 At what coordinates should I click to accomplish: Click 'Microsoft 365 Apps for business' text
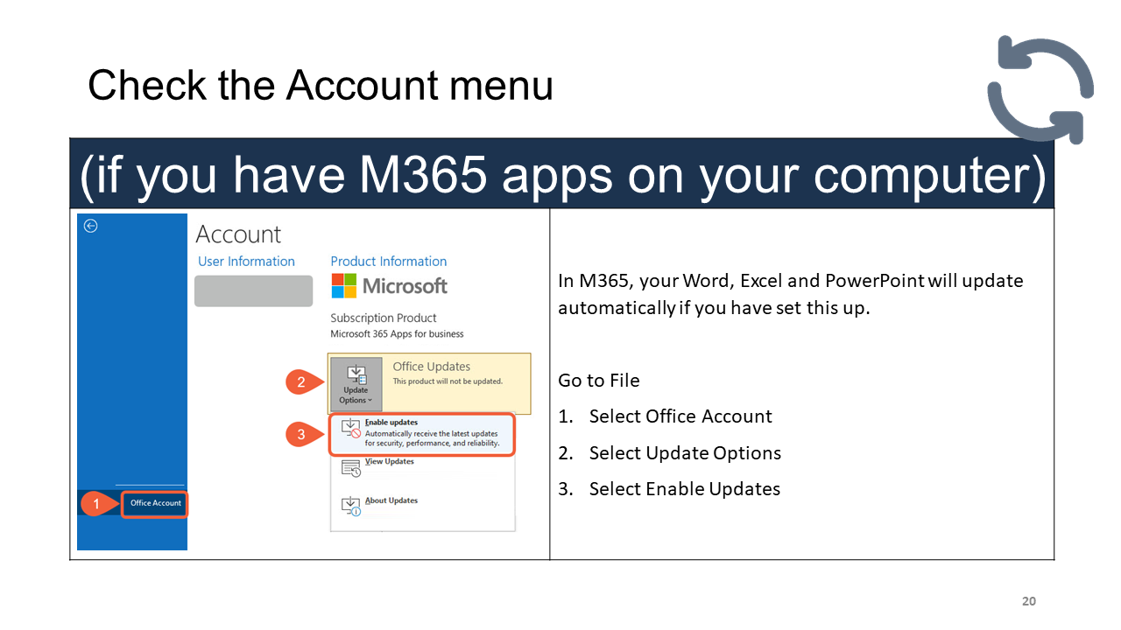coord(397,333)
